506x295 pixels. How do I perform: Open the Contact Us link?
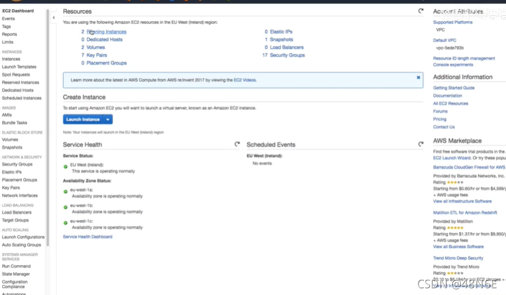444,127
